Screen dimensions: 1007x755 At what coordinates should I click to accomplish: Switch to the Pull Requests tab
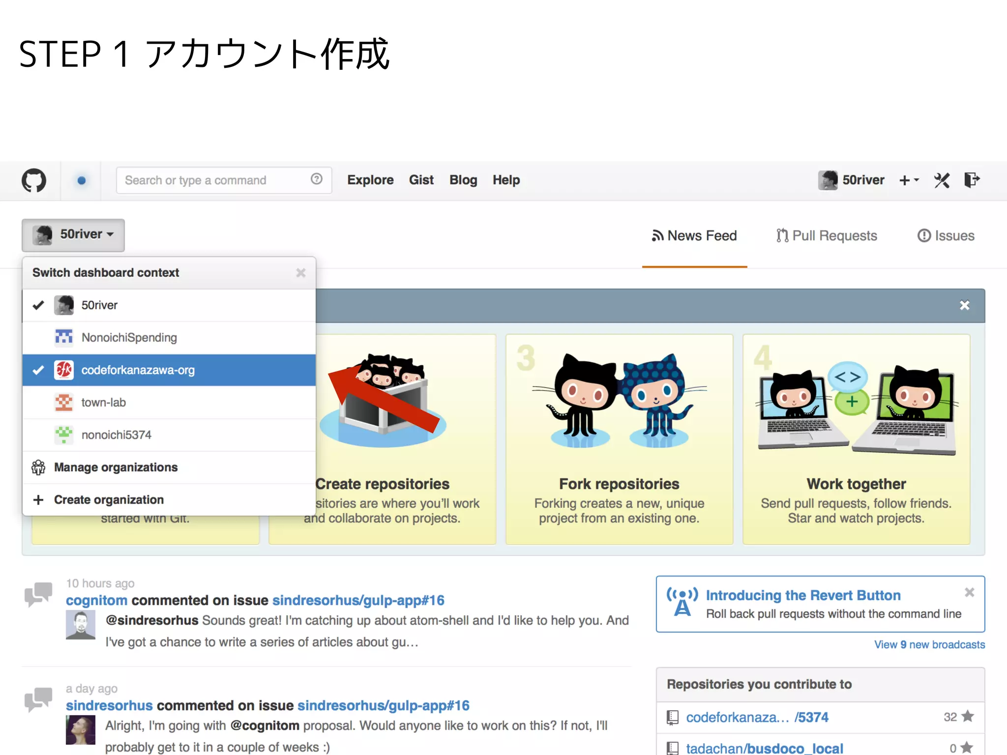click(x=827, y=236)
